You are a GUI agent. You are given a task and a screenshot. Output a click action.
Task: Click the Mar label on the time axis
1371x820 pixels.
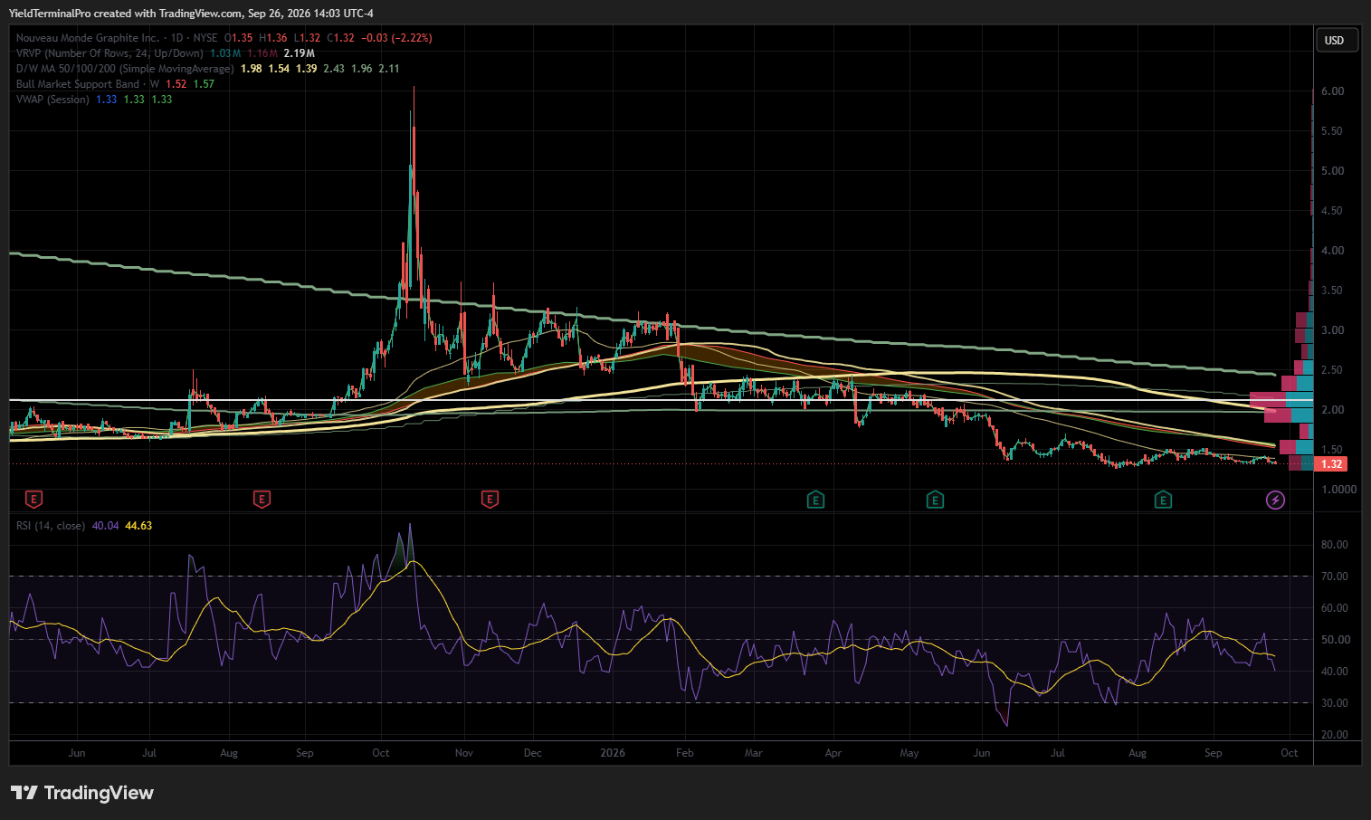click(754, 753)
